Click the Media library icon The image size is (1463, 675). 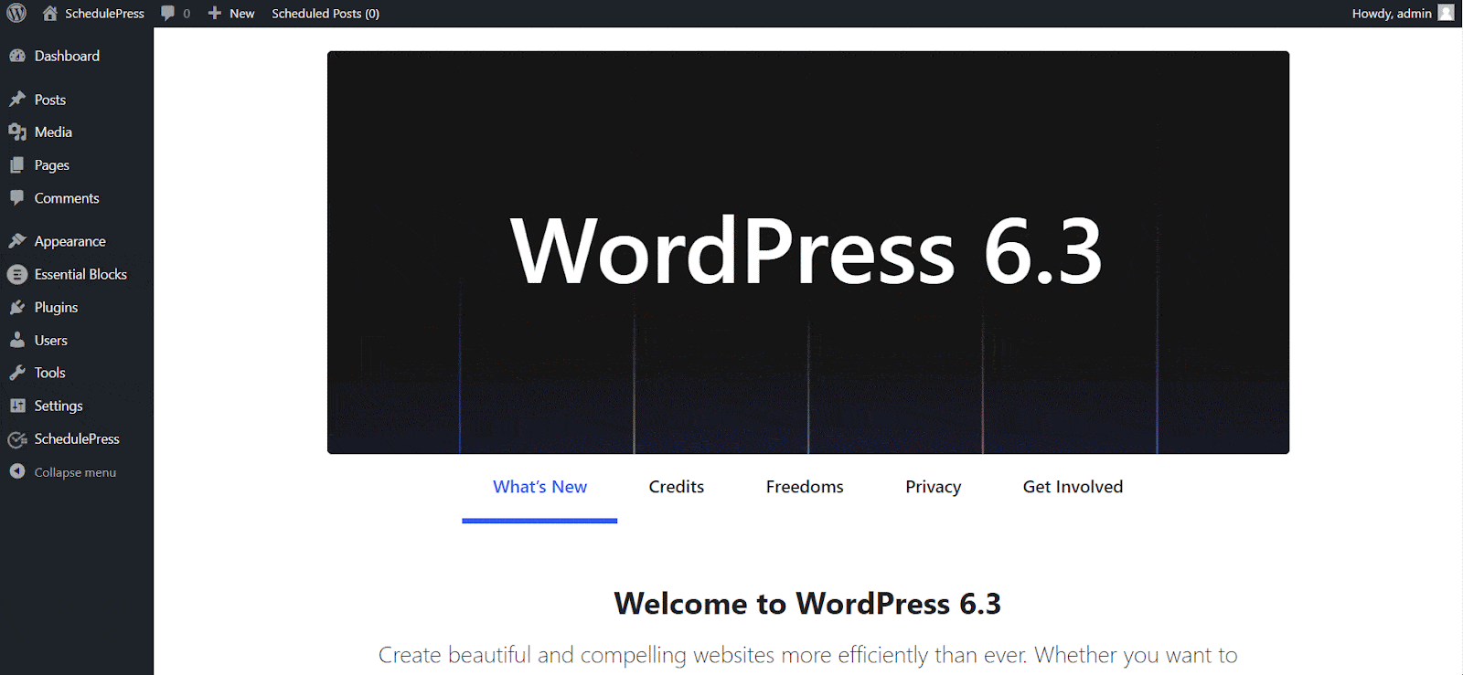point(17,132)
